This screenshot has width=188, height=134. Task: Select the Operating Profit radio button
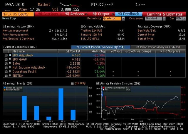10,71
